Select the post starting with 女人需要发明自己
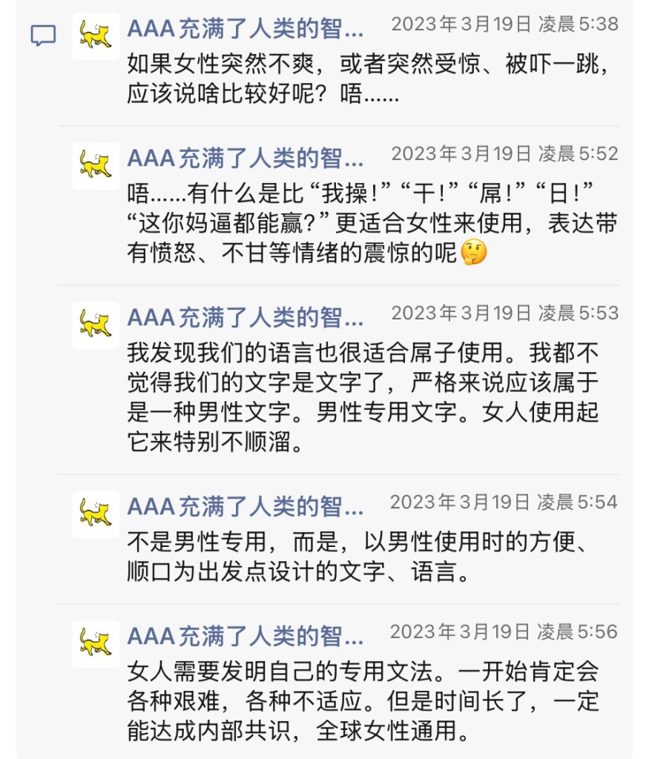The image size is (649, 759). tap(363, 701)
